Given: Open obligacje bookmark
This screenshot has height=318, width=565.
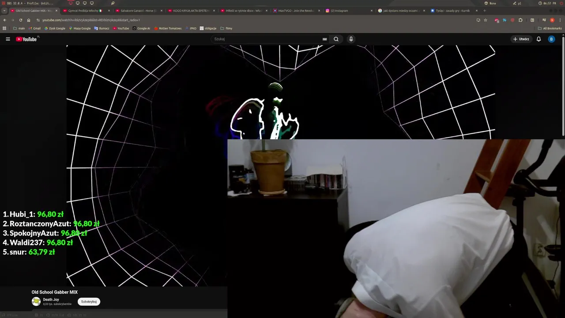Looking at the screenshot, I should pos(208,28).
